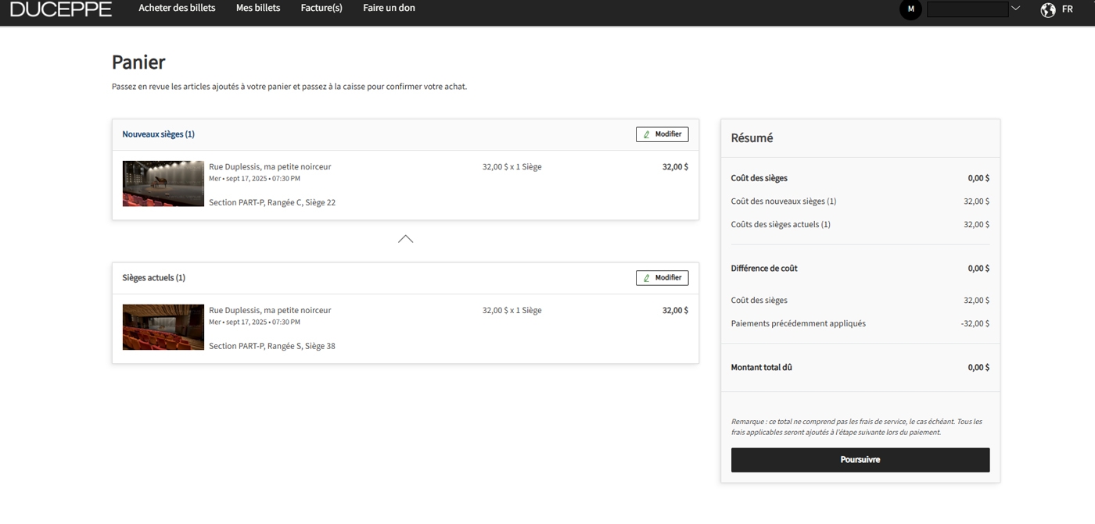Click the globe language icon

click(x=1048, y=9)
